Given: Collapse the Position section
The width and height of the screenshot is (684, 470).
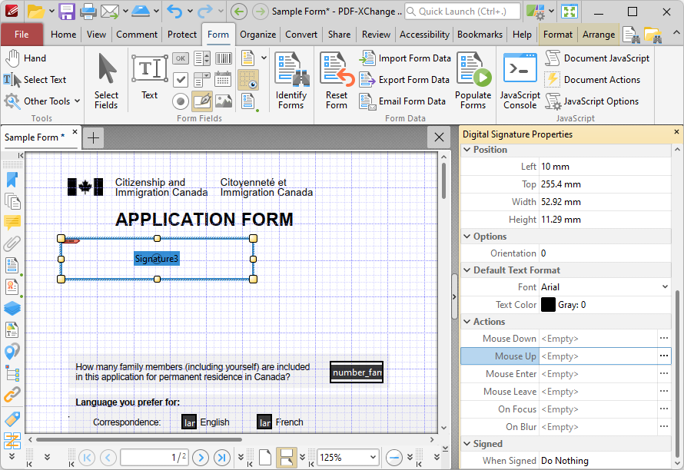Looking at the screenshot, I should 467,150.
